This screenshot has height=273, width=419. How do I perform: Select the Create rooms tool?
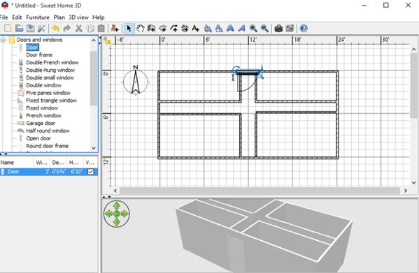(x=162, y=28)
